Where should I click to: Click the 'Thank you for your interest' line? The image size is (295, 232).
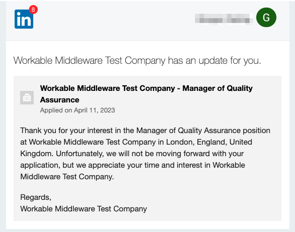coord(145,131)
